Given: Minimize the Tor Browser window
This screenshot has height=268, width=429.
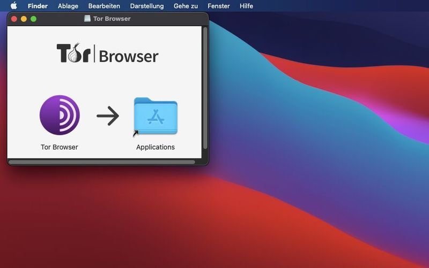Looking at the screenshot, I should tap(24, 19).
